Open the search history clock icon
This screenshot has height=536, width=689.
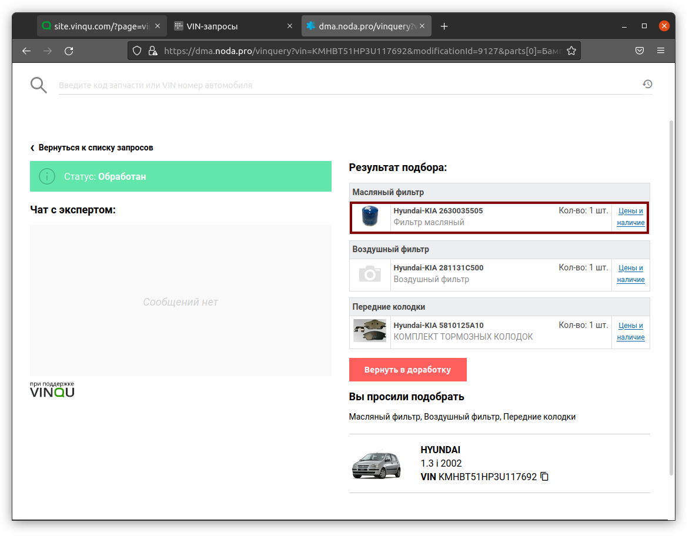click(647, 84)
